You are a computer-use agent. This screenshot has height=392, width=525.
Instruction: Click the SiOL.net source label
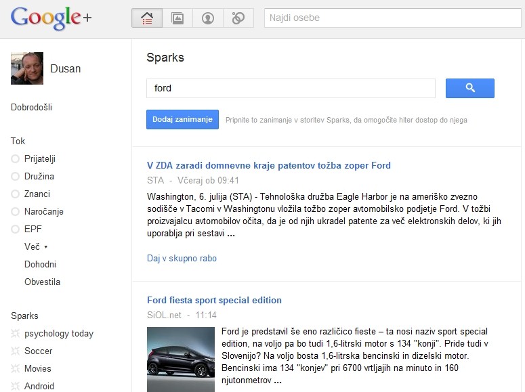164,315
